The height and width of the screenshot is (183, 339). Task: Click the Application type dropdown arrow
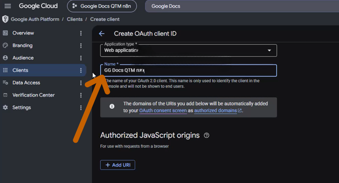tap(270, 50)
